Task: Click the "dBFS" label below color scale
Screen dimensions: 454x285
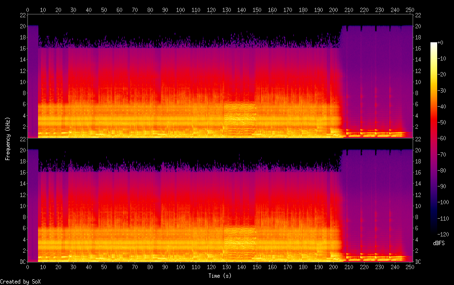Action: point(439,243)
